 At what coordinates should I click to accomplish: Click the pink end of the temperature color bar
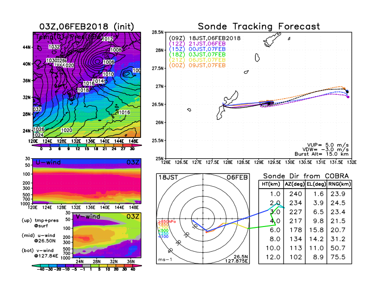137,145
